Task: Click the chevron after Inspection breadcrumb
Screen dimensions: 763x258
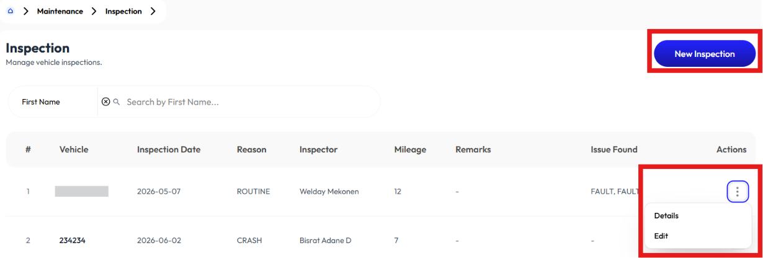Action: pos(153,11)
